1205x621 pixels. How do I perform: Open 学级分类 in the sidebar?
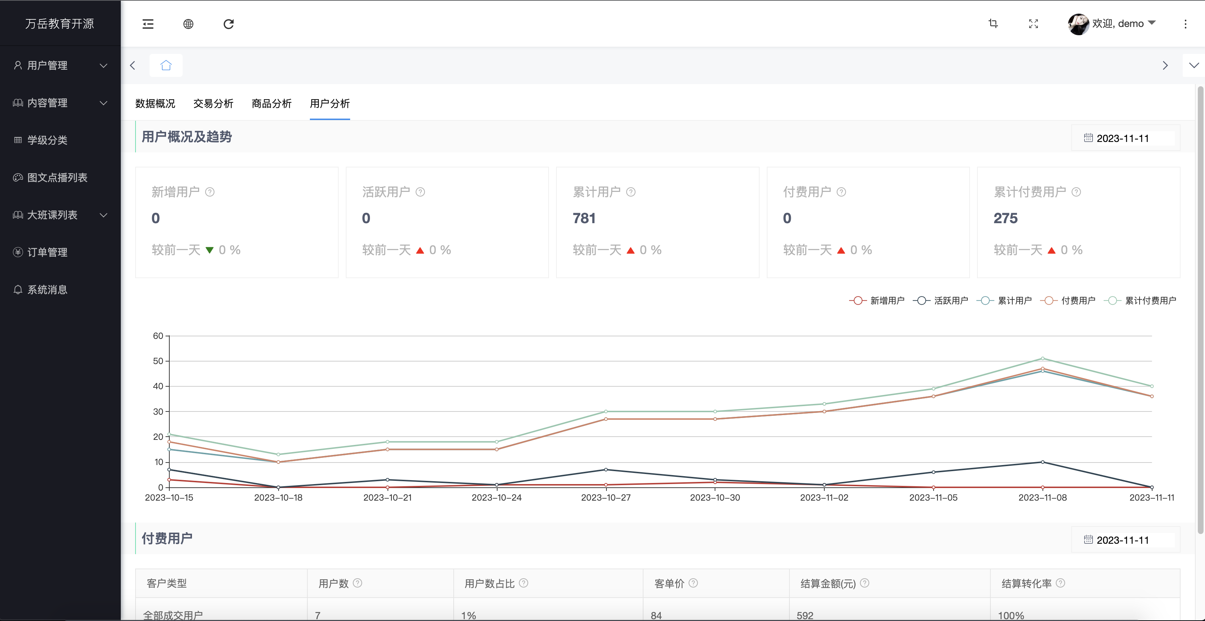click(60, 140)
